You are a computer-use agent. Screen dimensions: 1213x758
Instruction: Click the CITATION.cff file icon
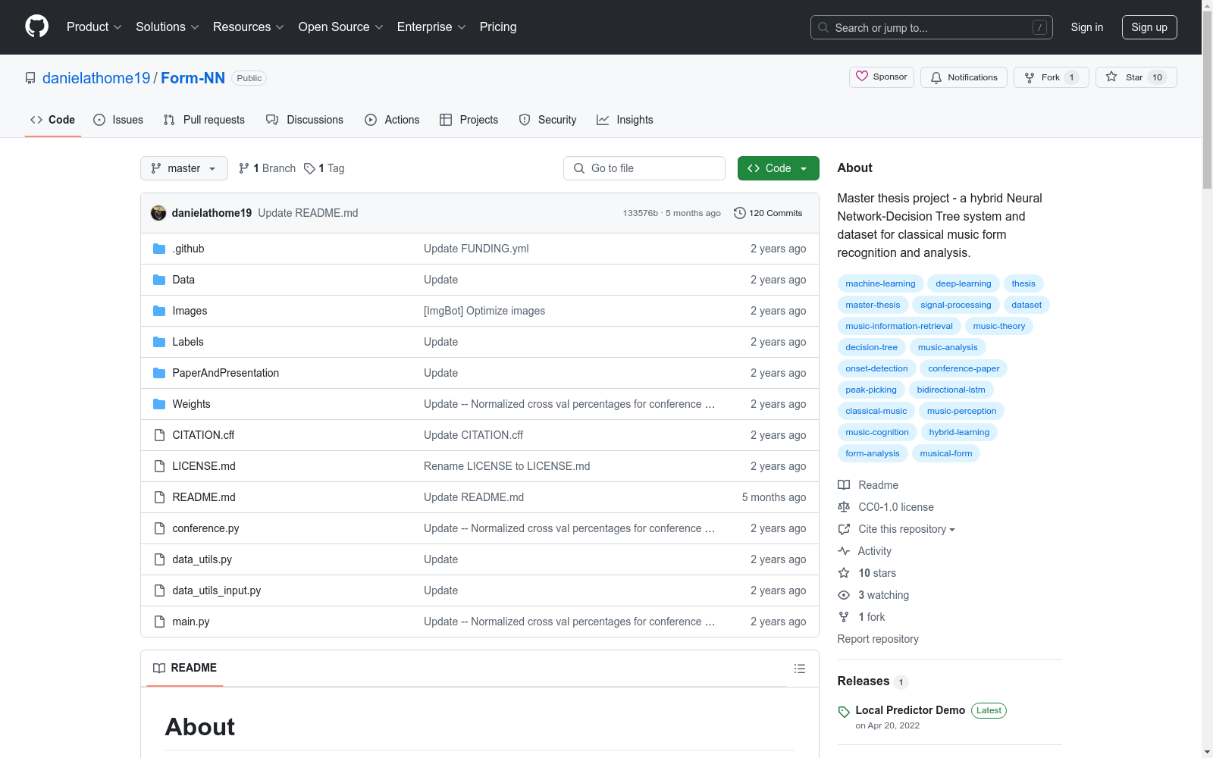pos(159,435)
